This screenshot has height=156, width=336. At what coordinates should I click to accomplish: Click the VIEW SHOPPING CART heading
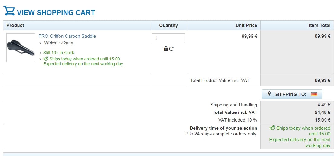point(56,13)
